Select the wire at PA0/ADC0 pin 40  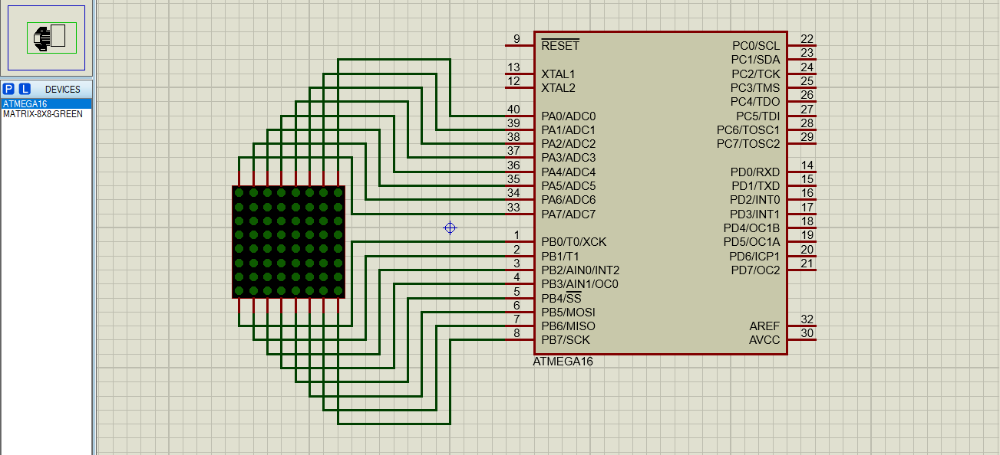tap(483, 116)
